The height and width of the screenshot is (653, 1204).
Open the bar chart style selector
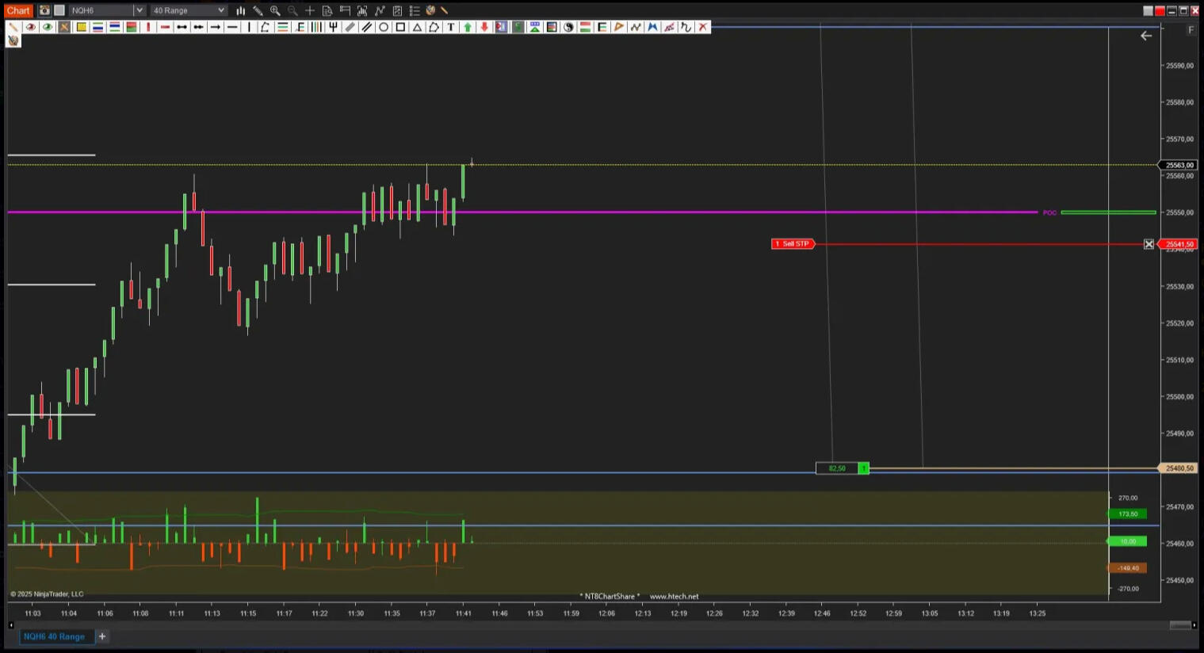point(241,10)
